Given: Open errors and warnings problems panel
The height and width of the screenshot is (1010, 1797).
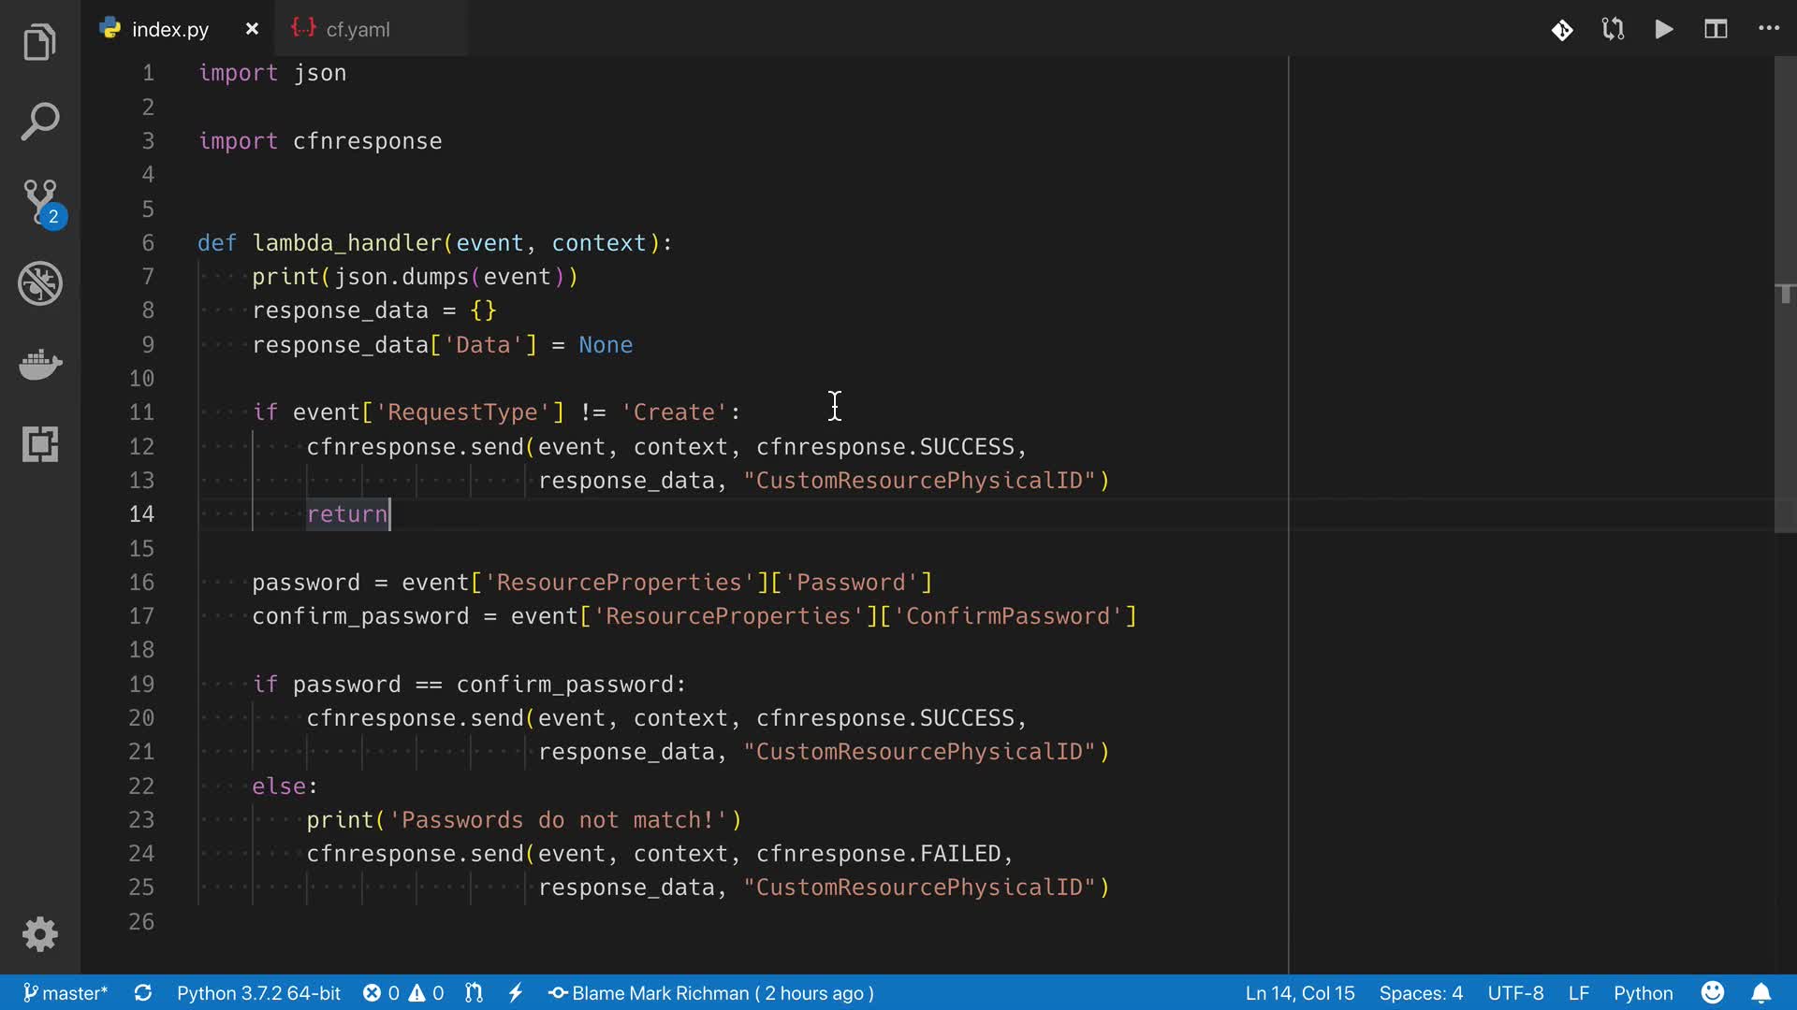Looking at the screenshot, I should (x=403, y=993).
